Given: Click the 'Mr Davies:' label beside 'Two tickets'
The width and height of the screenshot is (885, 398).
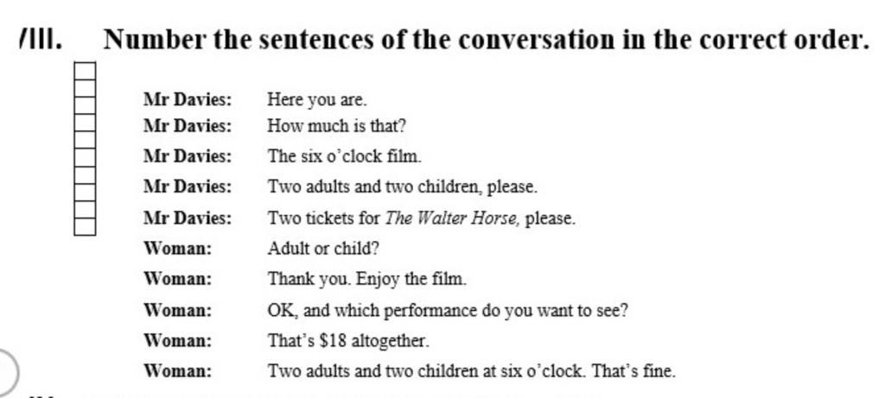Looking at the screenshot, I should click(188, 218).
